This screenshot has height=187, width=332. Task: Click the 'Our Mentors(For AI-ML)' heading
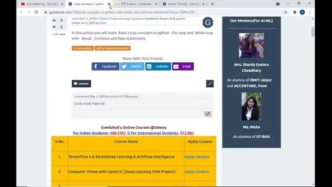tap(251, 21)
